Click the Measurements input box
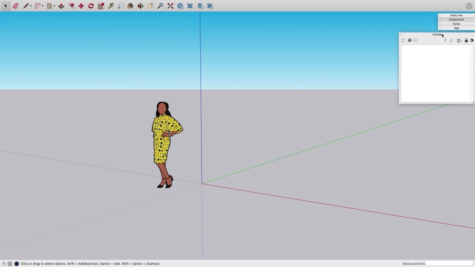This screenshot has height=267, width=475. (x=449, y=264)
